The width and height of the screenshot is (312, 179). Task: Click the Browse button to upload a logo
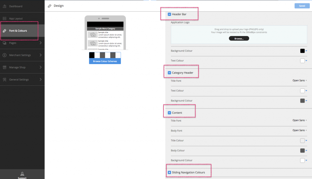point(239,38)
